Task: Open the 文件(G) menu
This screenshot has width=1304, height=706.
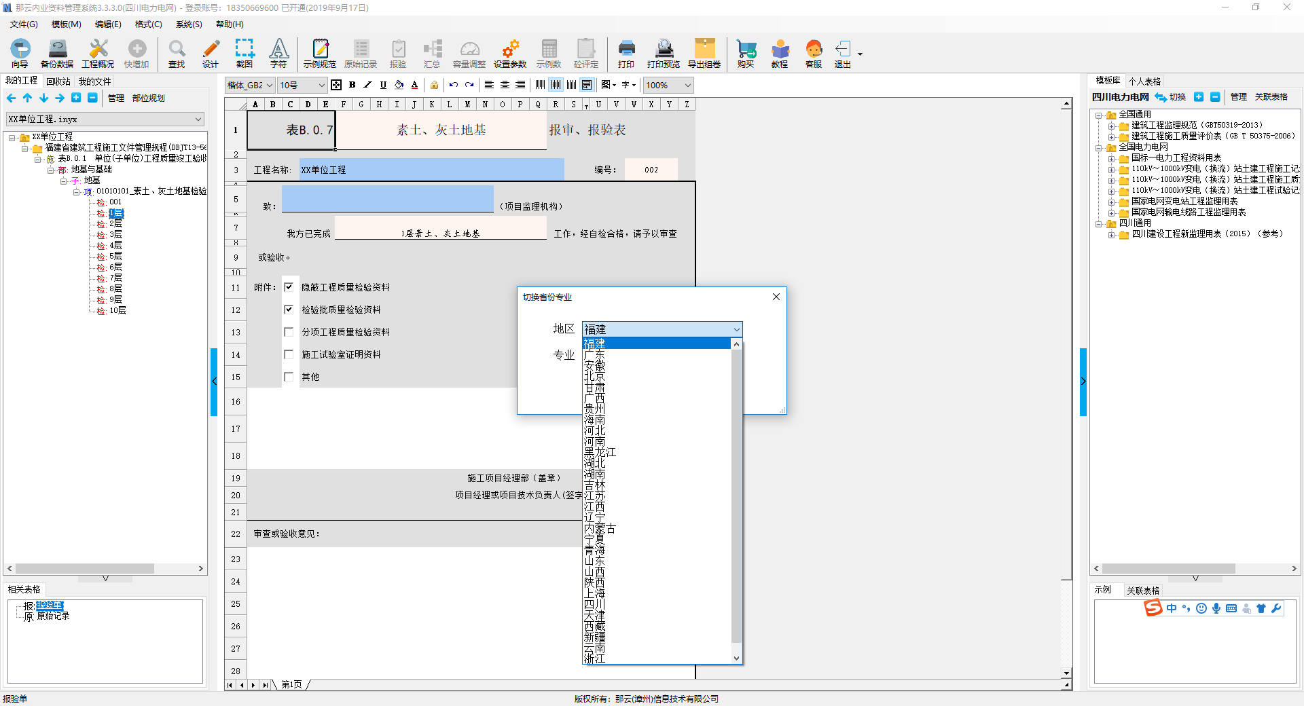Action: tap(24, 24)
